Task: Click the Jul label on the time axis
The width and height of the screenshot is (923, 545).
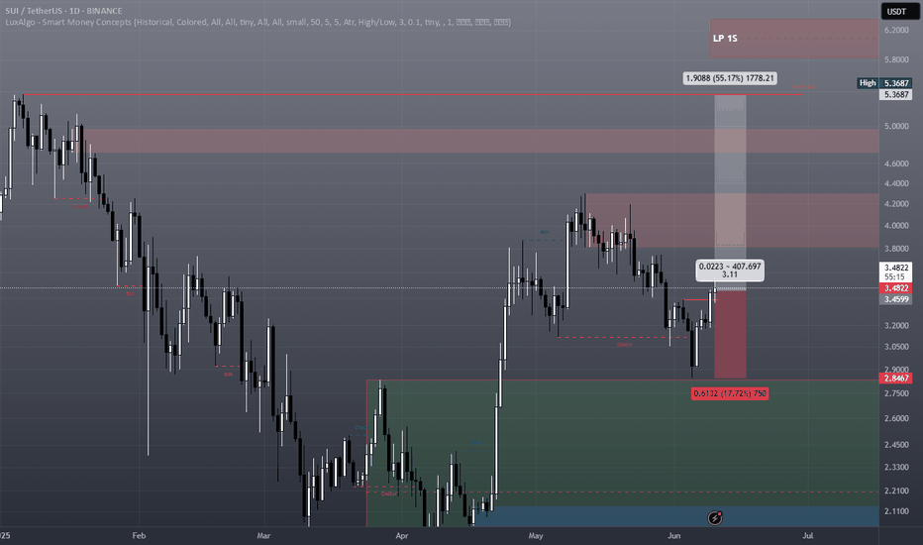Action: tap(808, 535)
